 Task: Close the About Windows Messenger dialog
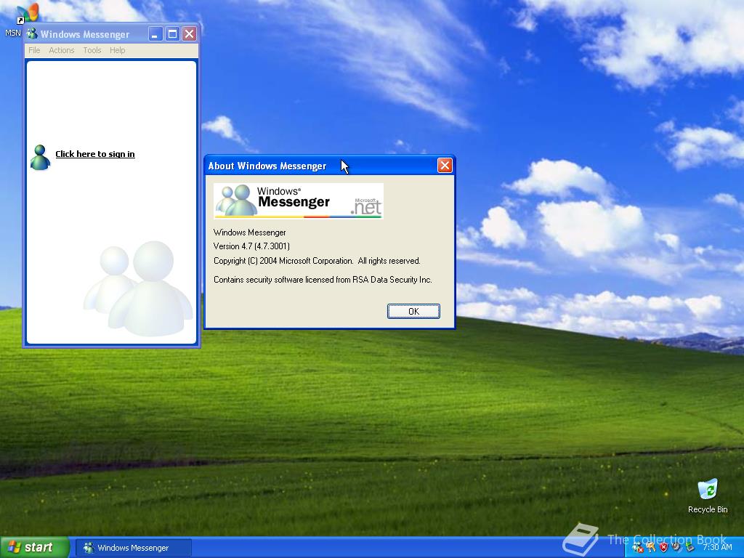coord(445,165)
